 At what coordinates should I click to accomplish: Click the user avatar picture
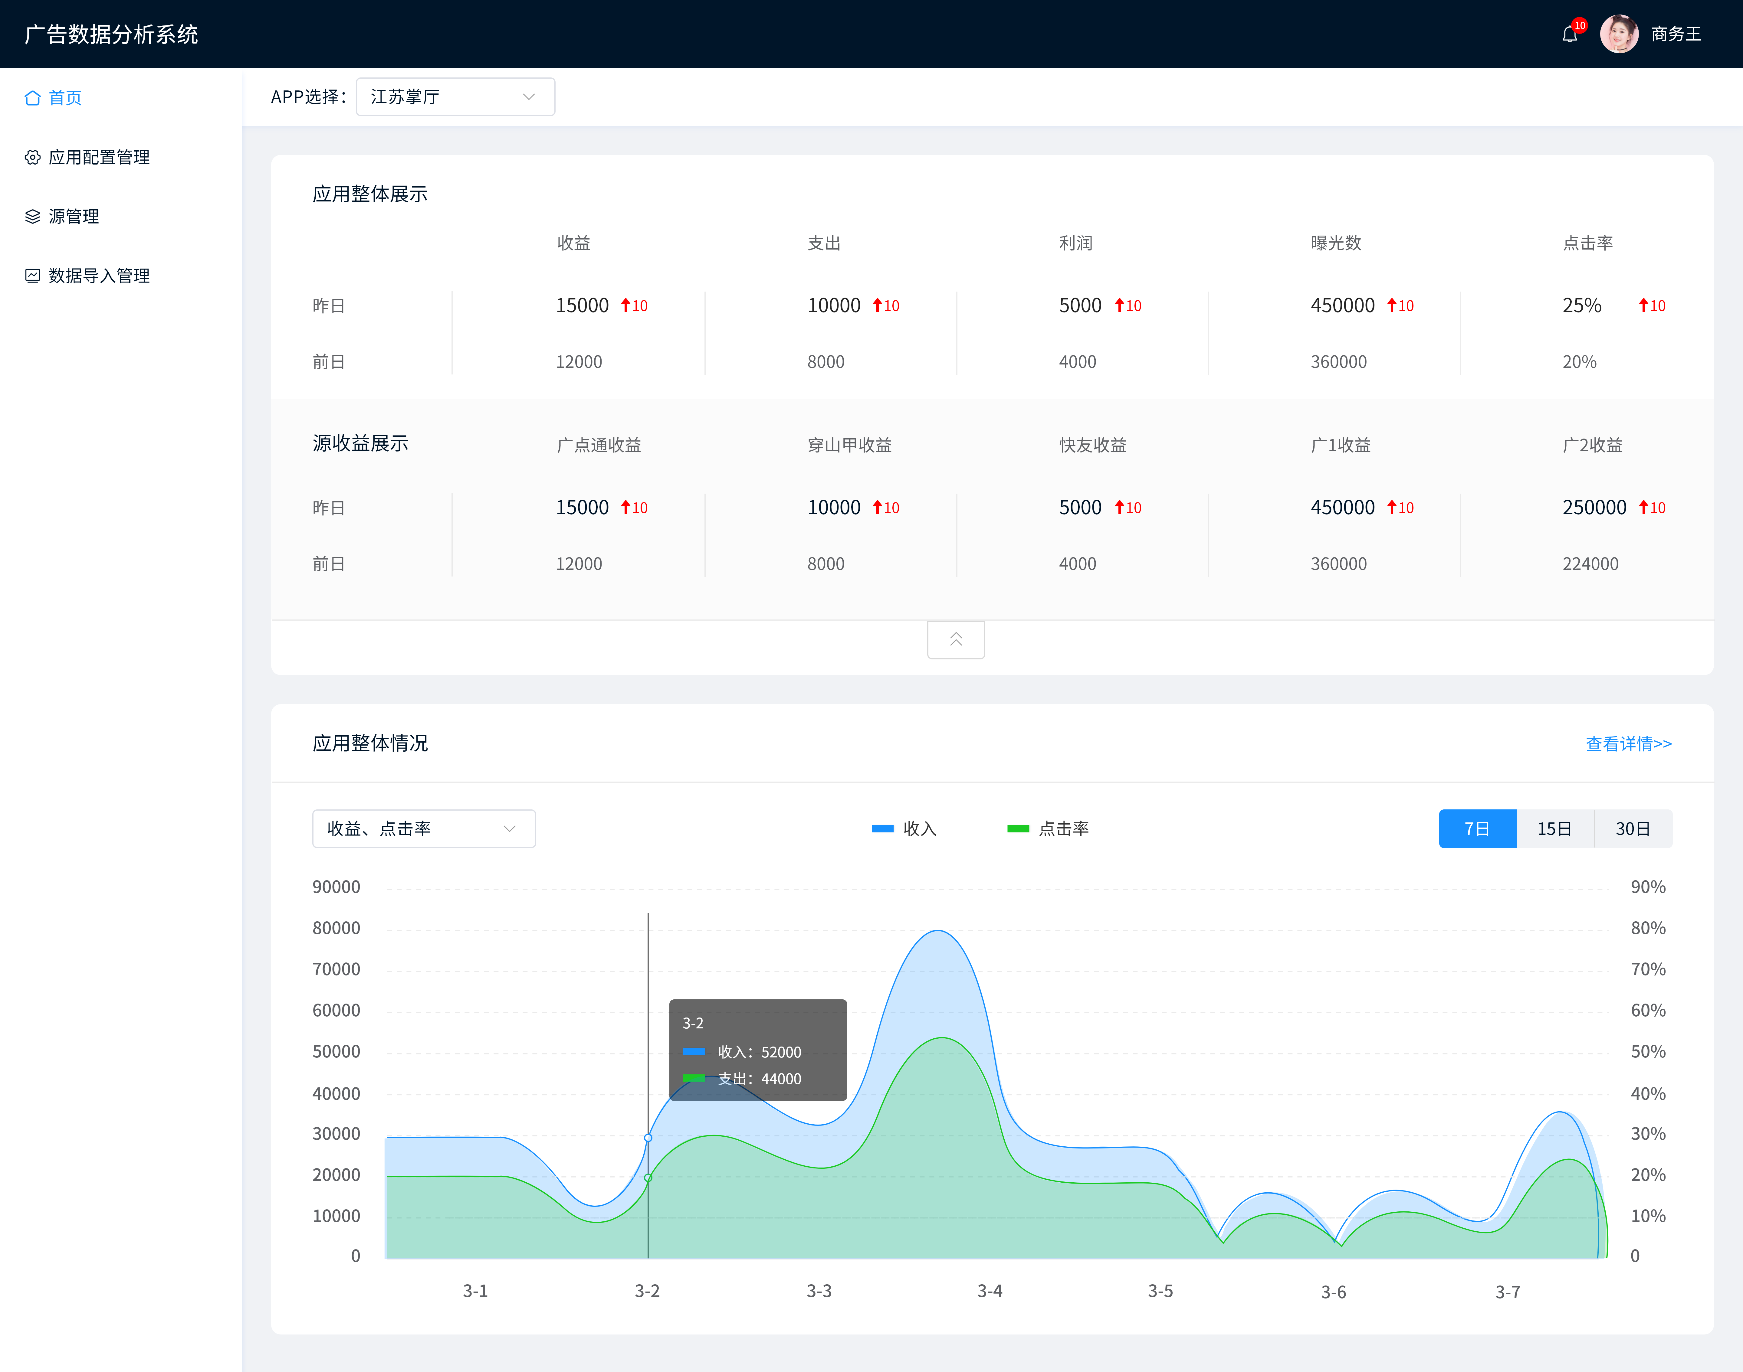point(1619,34)
